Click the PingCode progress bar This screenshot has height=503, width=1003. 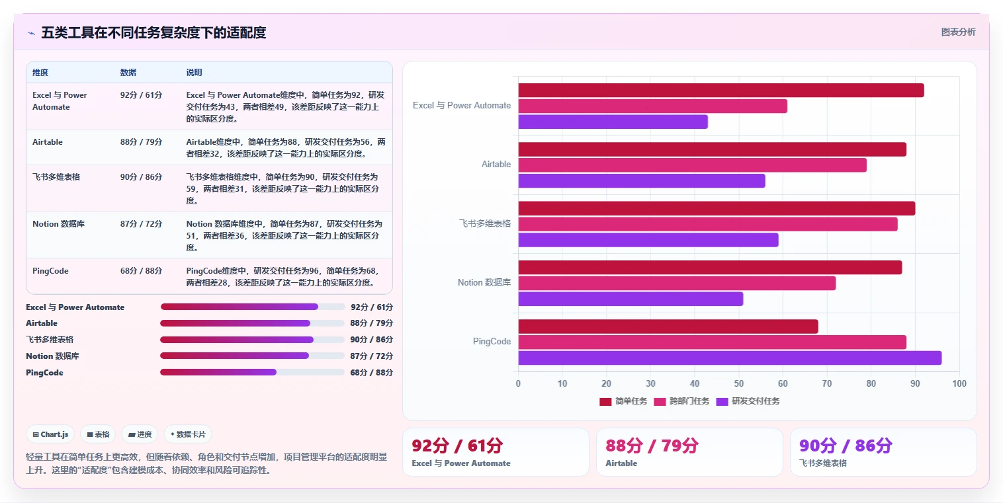pyautogui.click(x=252, y=372)
